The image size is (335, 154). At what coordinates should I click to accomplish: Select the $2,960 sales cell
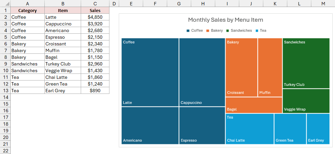pos(95,64)
